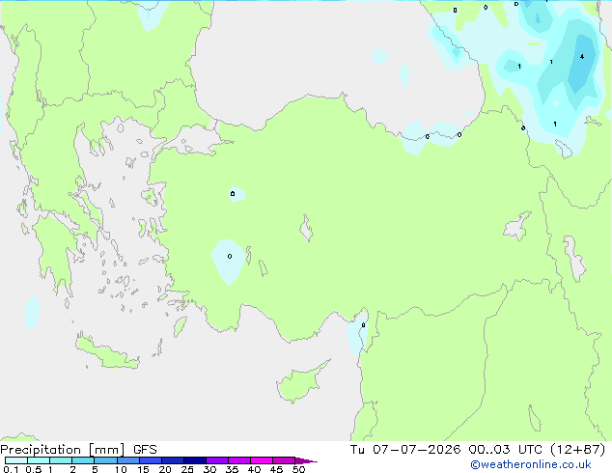The width and height of the screenshot is (612, 473).
Task: Click the '50' legend scale label
Action: (299, 469)
